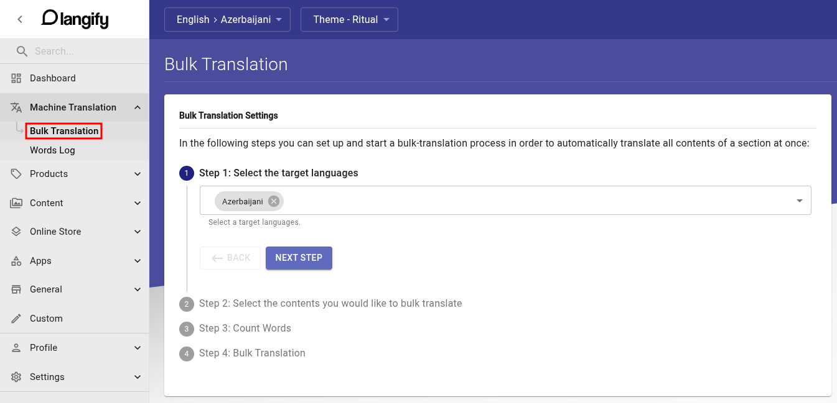Click the General storefront icon
Image resolution: width=837 pixels, height=403 pixels.
click(x=17, y=289)
